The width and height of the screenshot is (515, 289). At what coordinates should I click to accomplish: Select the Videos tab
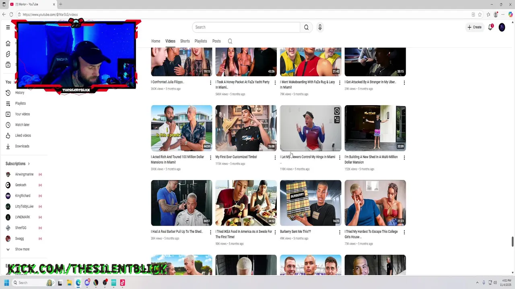click(x=170, y=41)
